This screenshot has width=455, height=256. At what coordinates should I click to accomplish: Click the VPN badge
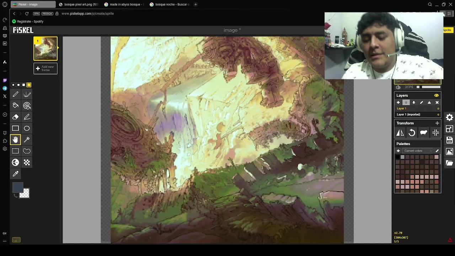point(36,14)
